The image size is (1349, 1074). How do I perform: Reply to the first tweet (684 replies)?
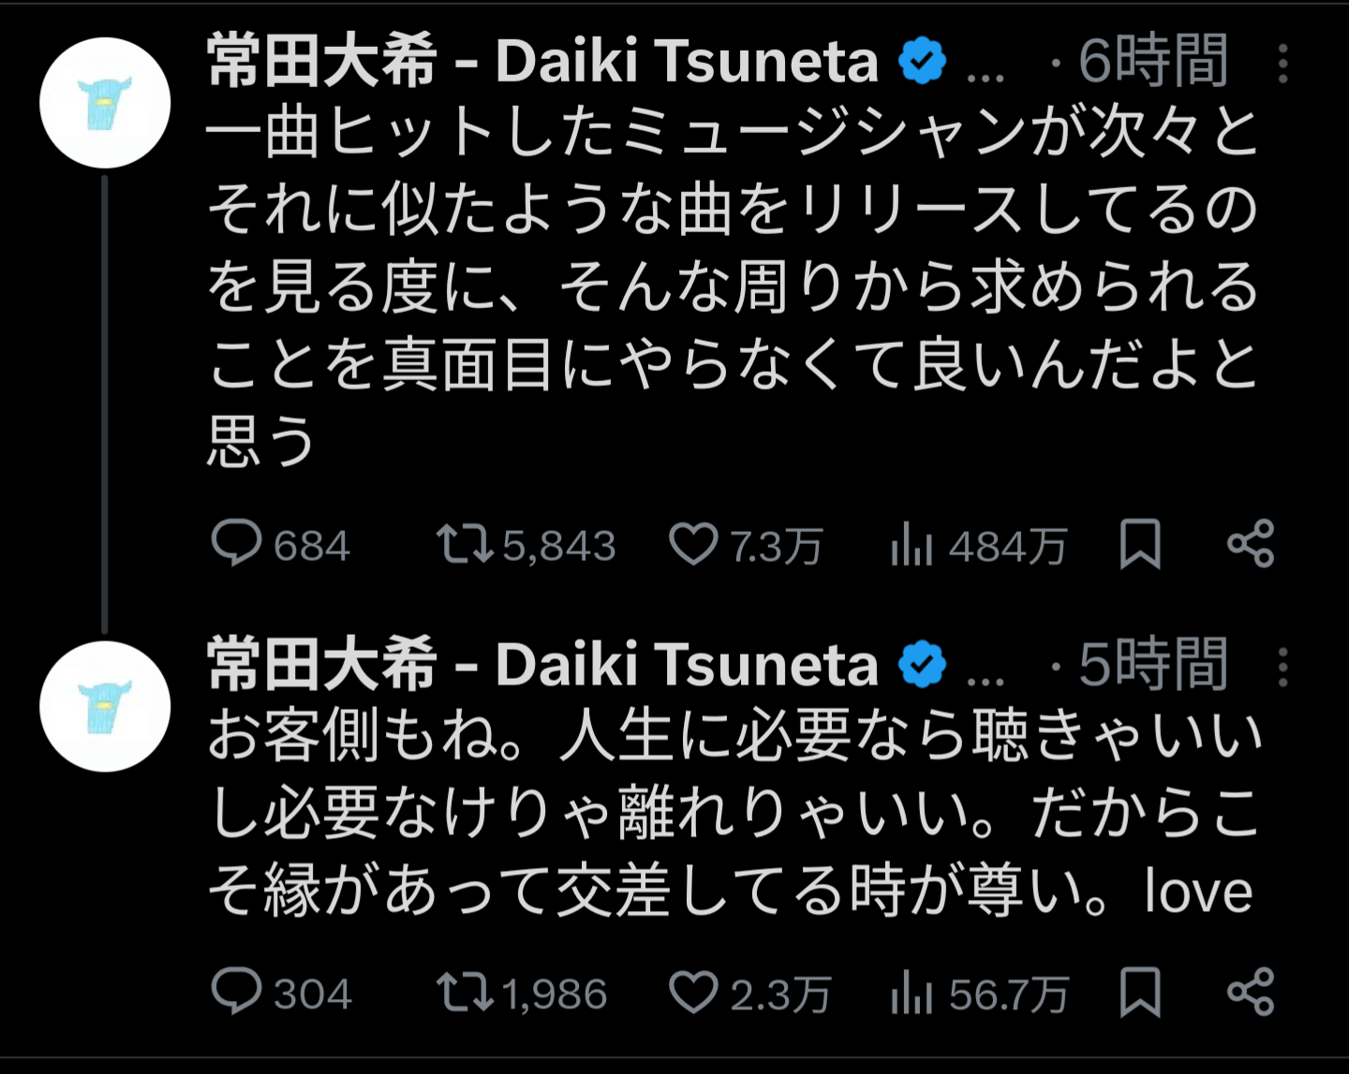click(236, 543)
